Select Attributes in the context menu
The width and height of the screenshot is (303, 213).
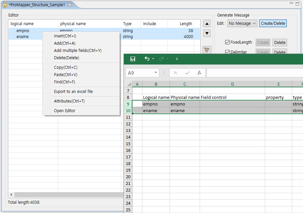[x=69, y=101]
